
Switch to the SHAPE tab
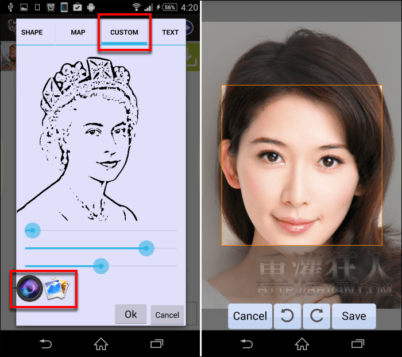(32, 32)
